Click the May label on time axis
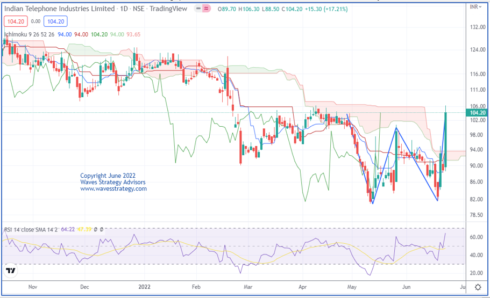The image size is (490, 298). pos(352,287)
